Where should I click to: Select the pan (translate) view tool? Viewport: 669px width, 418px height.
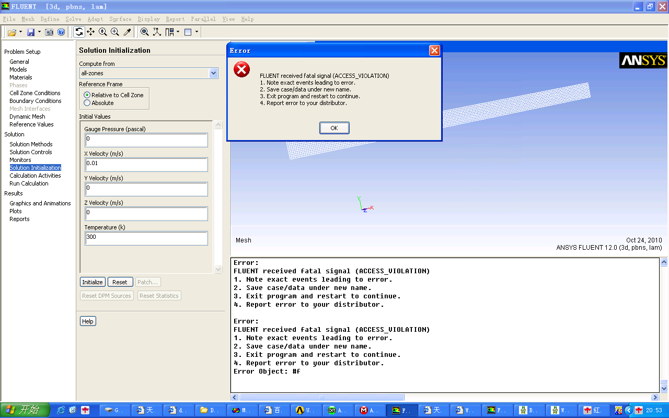(91, 32)
